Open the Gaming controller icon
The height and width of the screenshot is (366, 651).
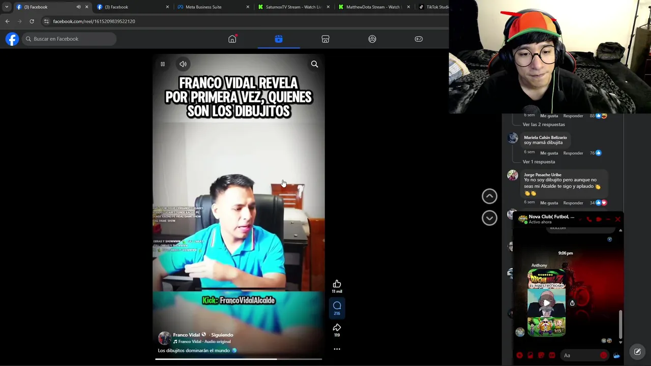(419, 39)
